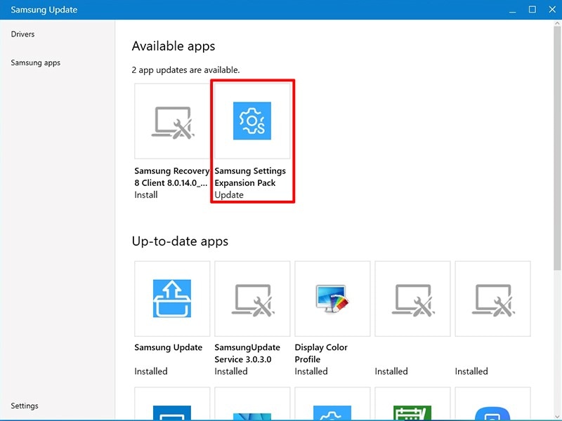Click the "Up-to-date apps" heading
The width and height of the screenshot is (562, 421).
(180, 241)
